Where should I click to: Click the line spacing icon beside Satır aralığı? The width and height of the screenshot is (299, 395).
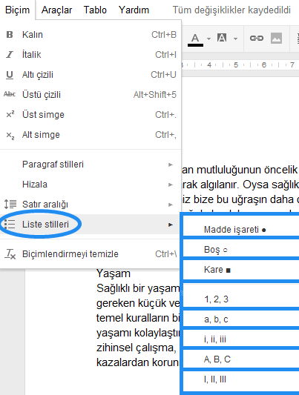click(x=10, y=204)
